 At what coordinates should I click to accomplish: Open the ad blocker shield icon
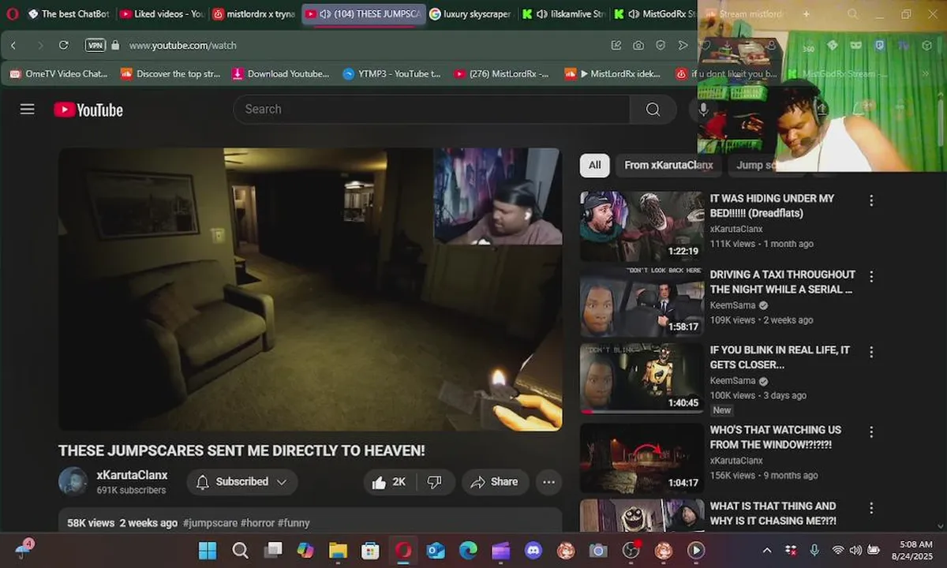(661, 45)
